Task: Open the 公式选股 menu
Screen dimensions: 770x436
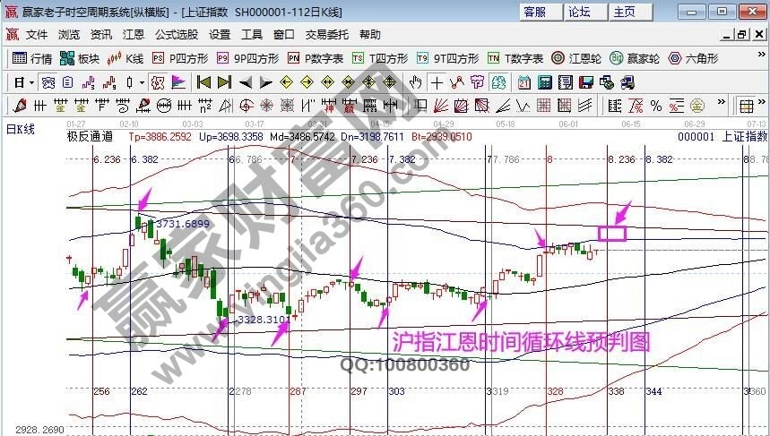Action: [177, 35]
